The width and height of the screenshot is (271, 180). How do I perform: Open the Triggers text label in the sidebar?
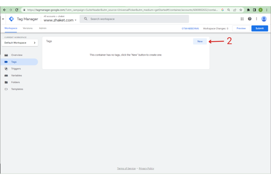tap(16, 69)
